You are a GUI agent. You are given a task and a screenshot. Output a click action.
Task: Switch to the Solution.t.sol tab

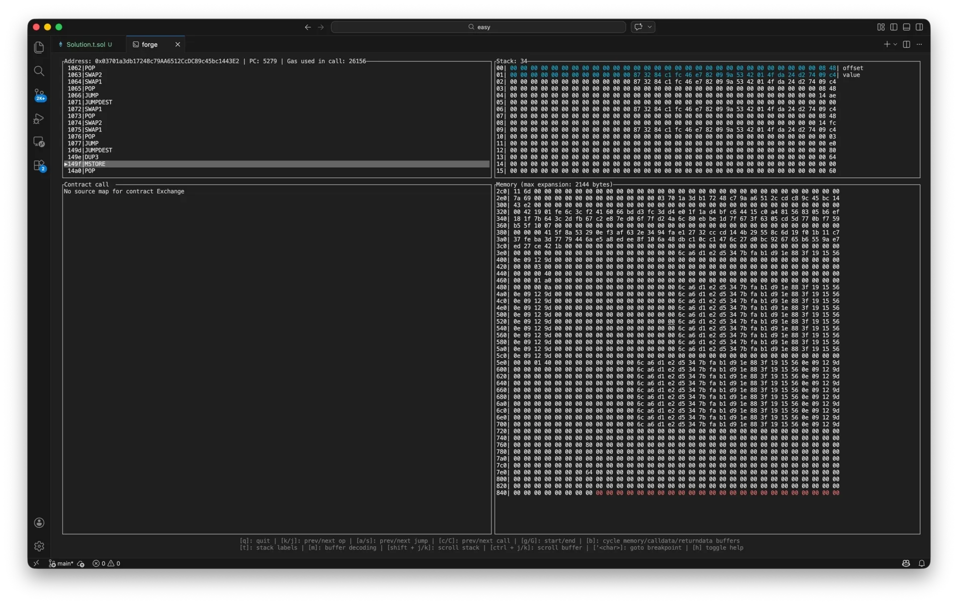click(x=85, y=44)
